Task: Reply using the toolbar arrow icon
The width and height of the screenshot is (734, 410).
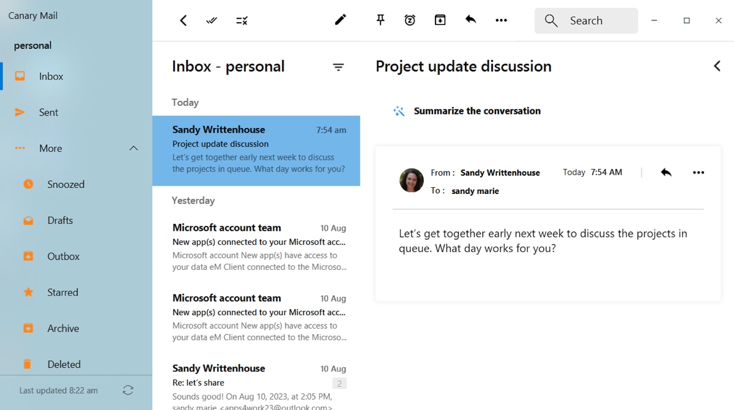Action: tap(470, 20)
